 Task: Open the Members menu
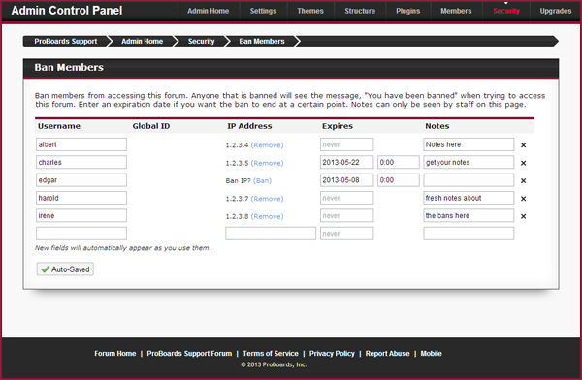pos(456,11)
